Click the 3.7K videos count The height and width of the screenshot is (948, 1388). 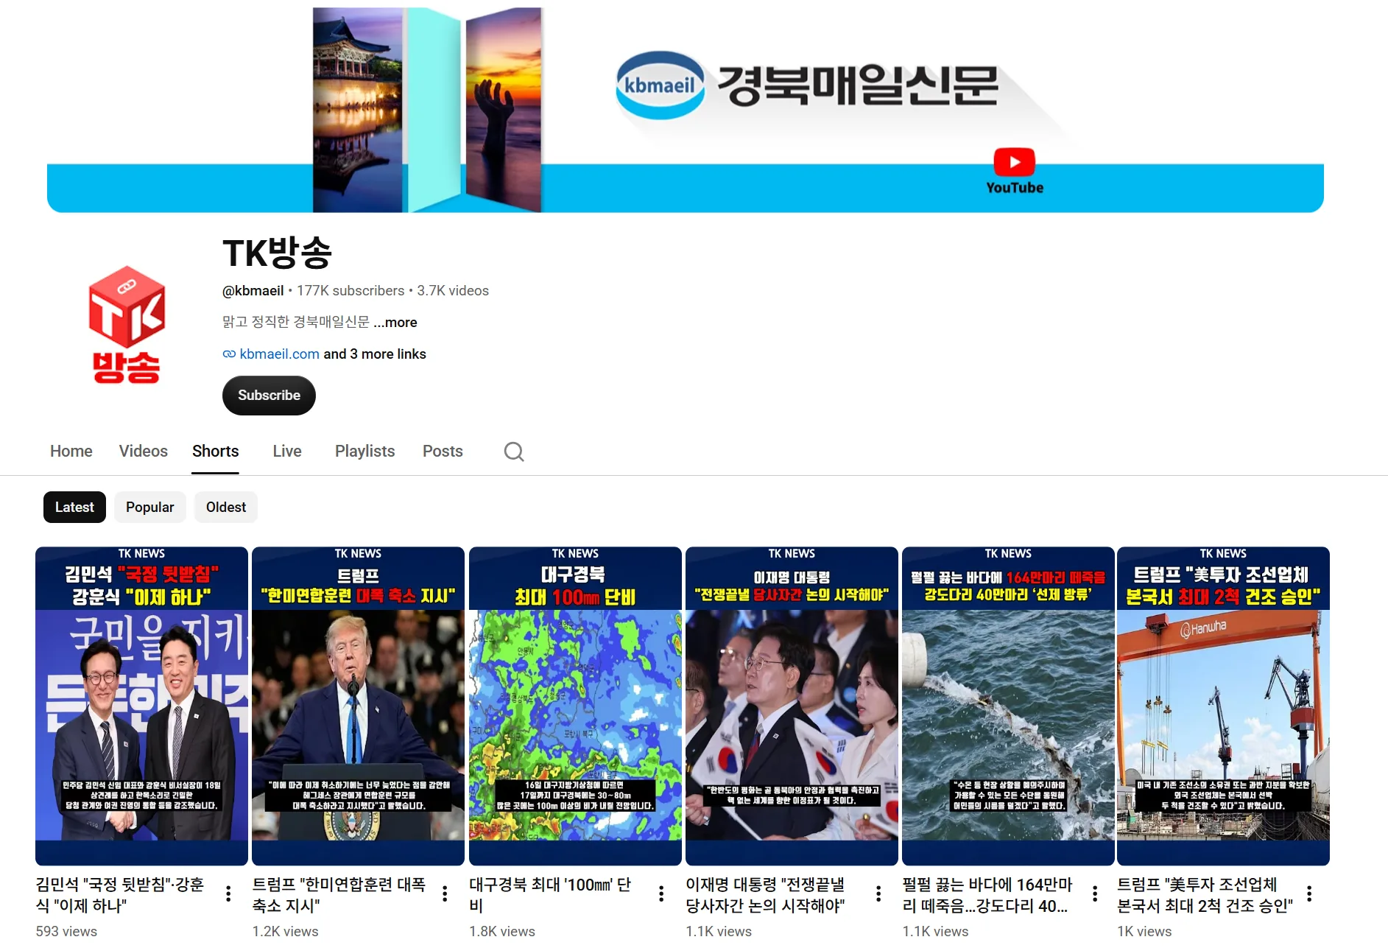pyautogui.click(x=453, y=291)
